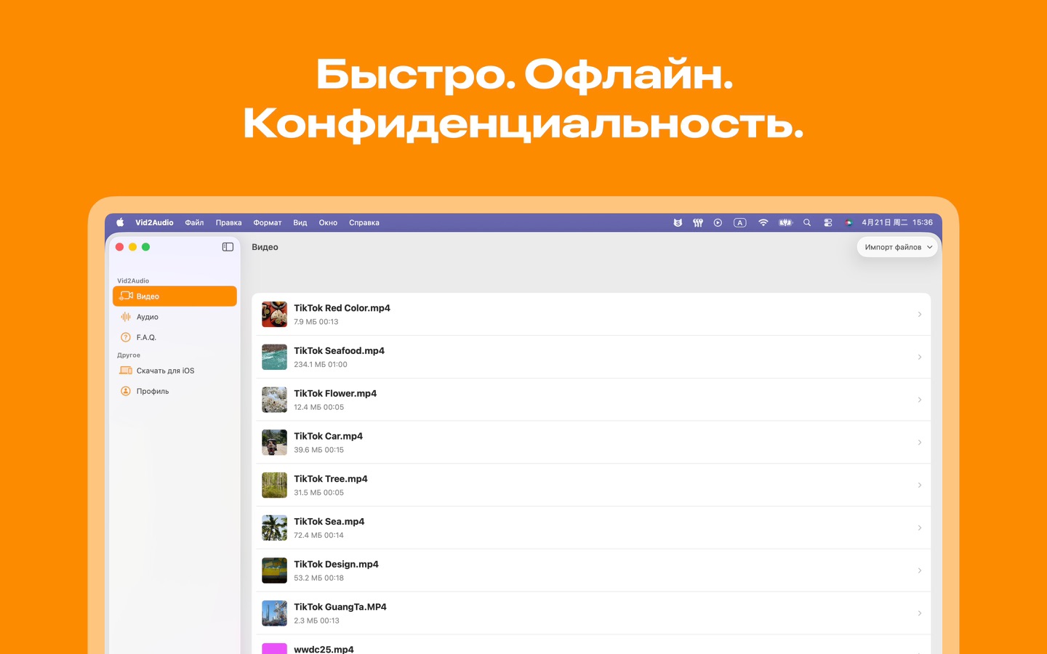Screen dimensions: 1047x654
Task: Click the battery status icon
Action: coord(785,223)
